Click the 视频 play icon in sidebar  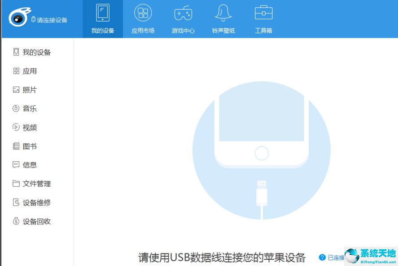pyautogui.click(x=16, y=127)
